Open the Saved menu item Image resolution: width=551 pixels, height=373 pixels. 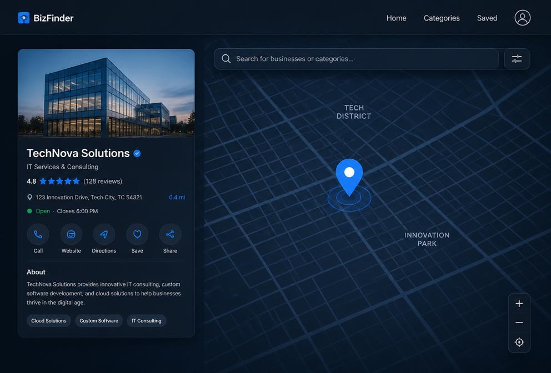tap(487, 18)
